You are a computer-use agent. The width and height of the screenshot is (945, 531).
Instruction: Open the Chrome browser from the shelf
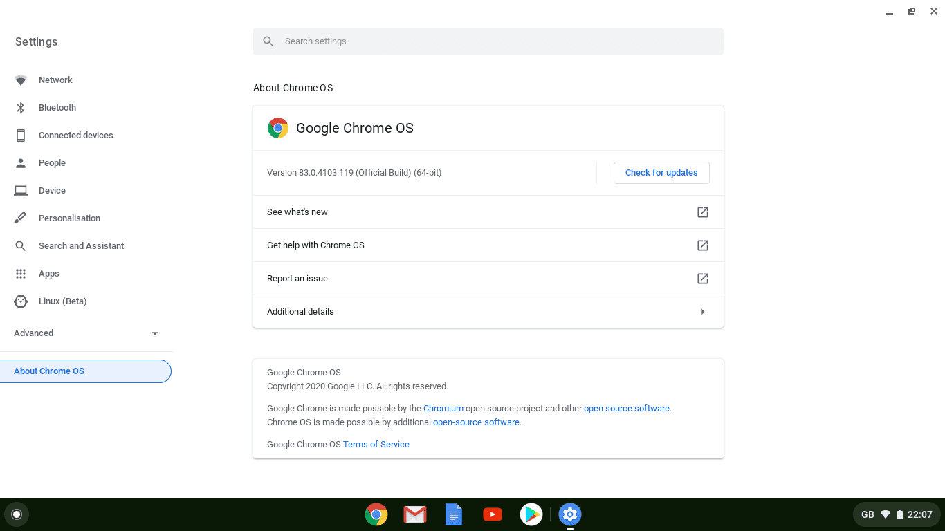point(376,514)
